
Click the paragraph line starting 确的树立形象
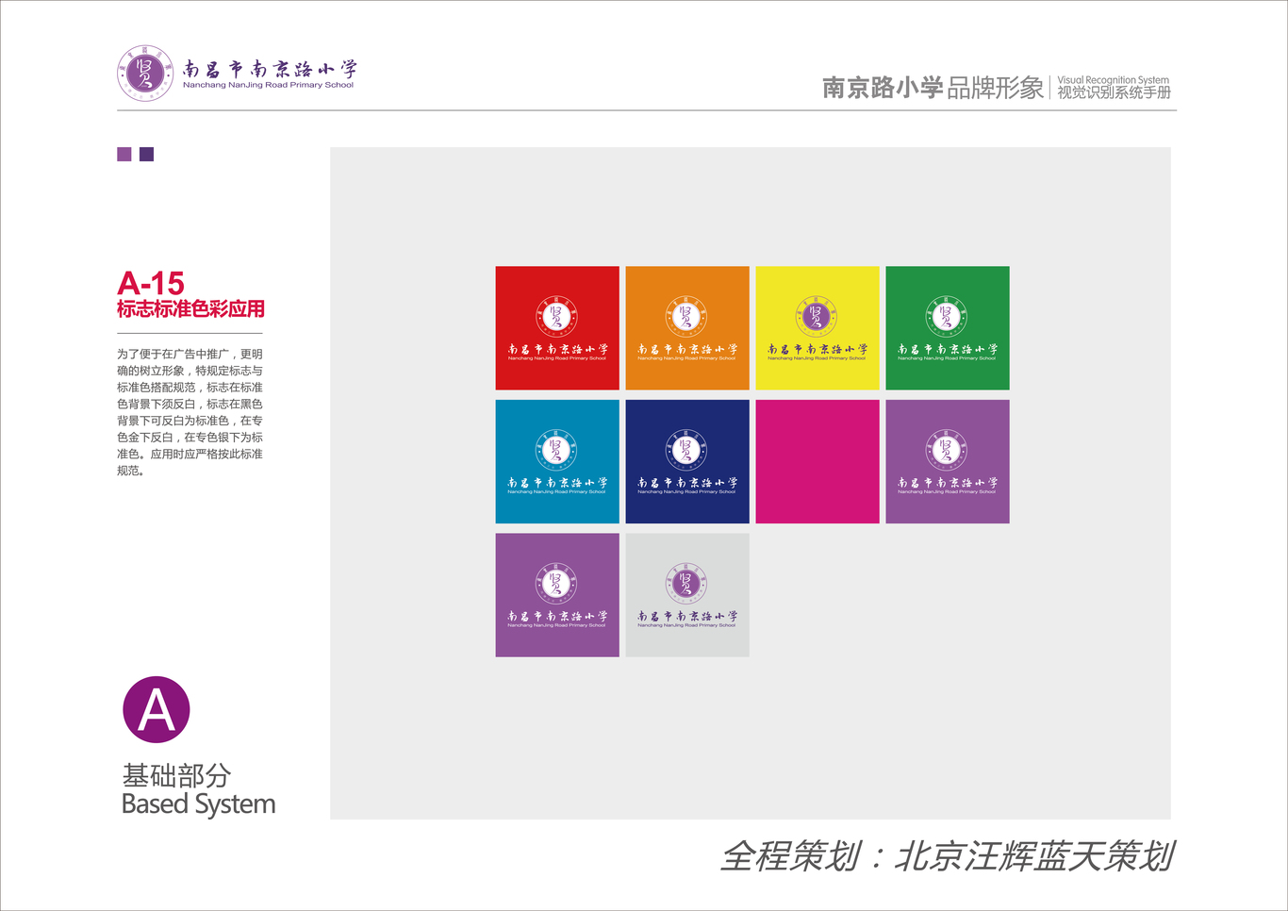point(190,371)
